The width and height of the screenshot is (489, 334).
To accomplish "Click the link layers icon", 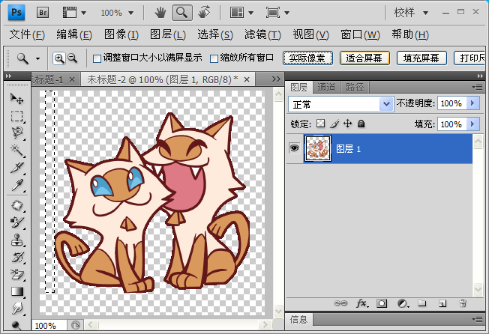I will (x=340, y=303).
